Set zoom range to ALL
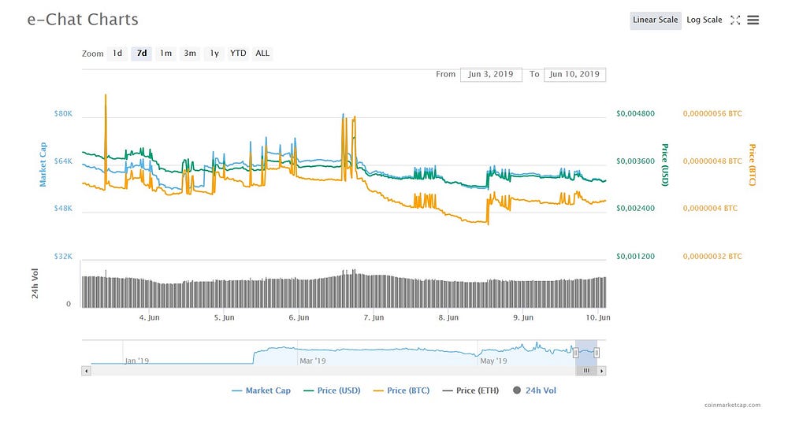The width and height of the screenshot is (788, 422). click(262, 54)
